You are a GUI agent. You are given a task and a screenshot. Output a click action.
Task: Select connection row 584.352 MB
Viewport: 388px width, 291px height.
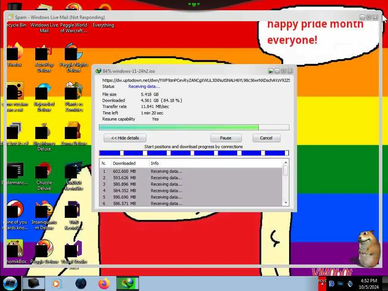(x=191, y=191)
